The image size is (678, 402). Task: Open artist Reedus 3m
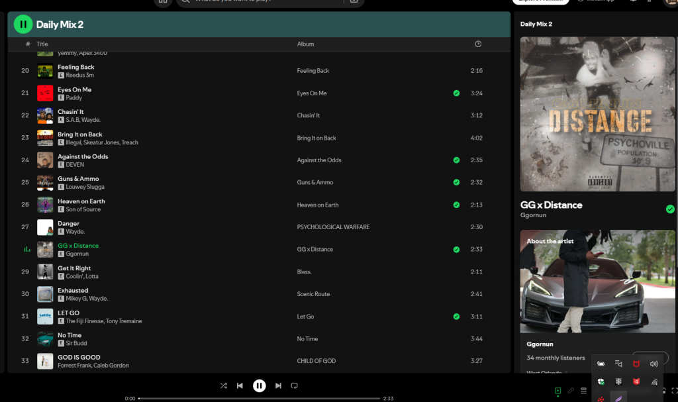click(79, 75)
